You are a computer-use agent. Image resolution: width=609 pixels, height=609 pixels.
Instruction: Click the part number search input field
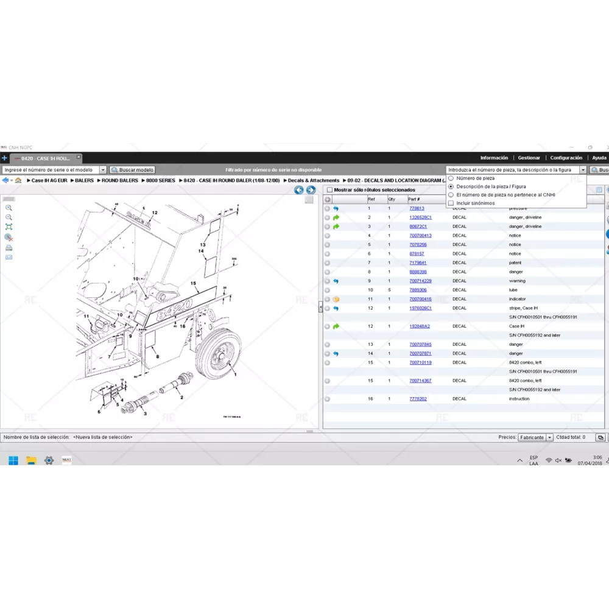[x=512, y=170]
